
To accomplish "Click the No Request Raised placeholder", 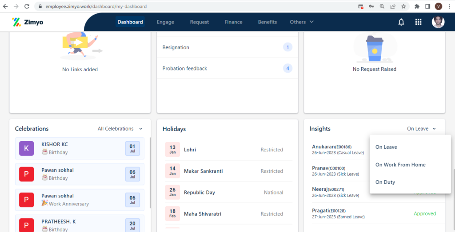I will tap(374, 69).
